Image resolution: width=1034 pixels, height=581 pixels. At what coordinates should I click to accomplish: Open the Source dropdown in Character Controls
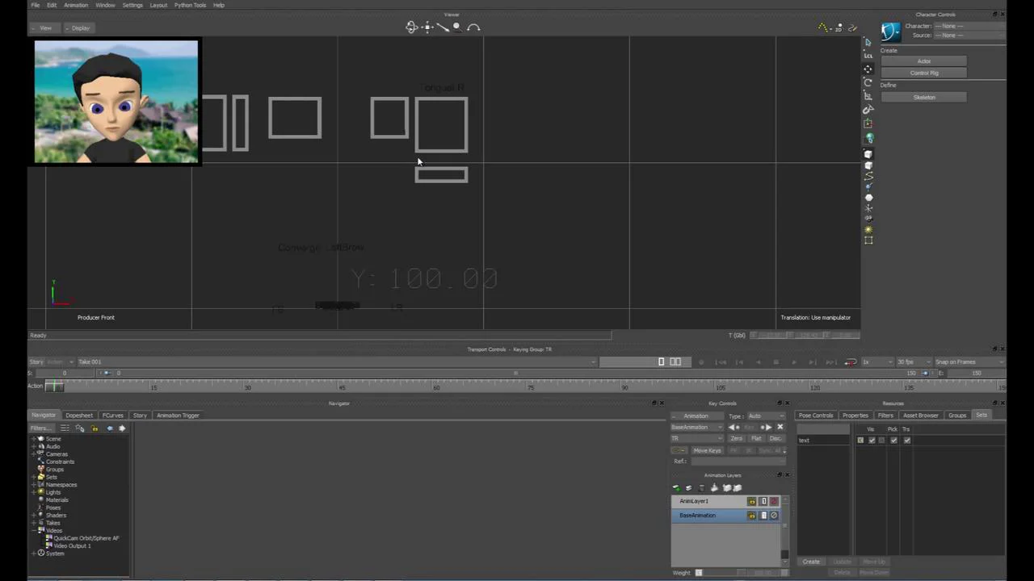click(x=969, y=36)
